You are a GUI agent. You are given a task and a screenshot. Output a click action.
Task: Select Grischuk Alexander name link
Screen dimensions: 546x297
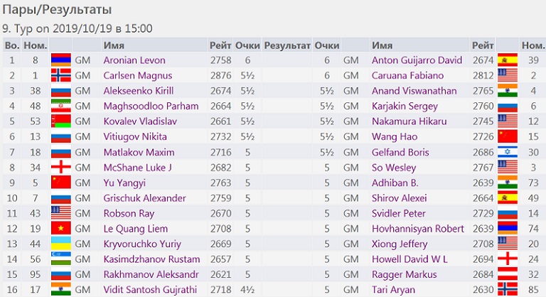click(x=144, y=198)
